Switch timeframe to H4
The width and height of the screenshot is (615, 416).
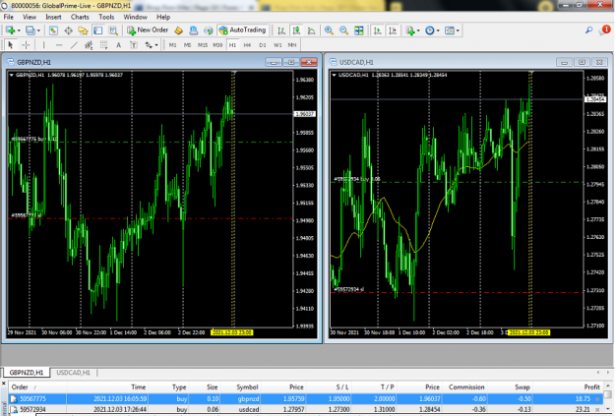click(x=247, y=45)
